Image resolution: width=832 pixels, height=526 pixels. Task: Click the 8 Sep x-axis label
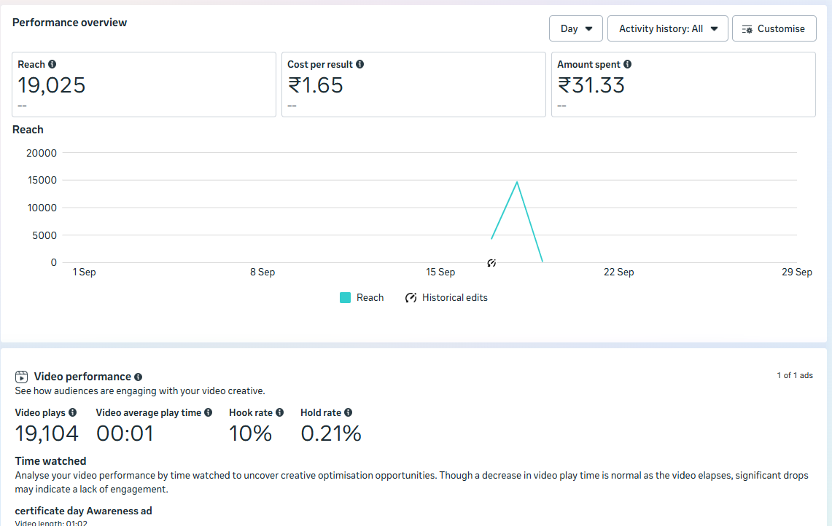pyautogui.click(x=263, y=272)
